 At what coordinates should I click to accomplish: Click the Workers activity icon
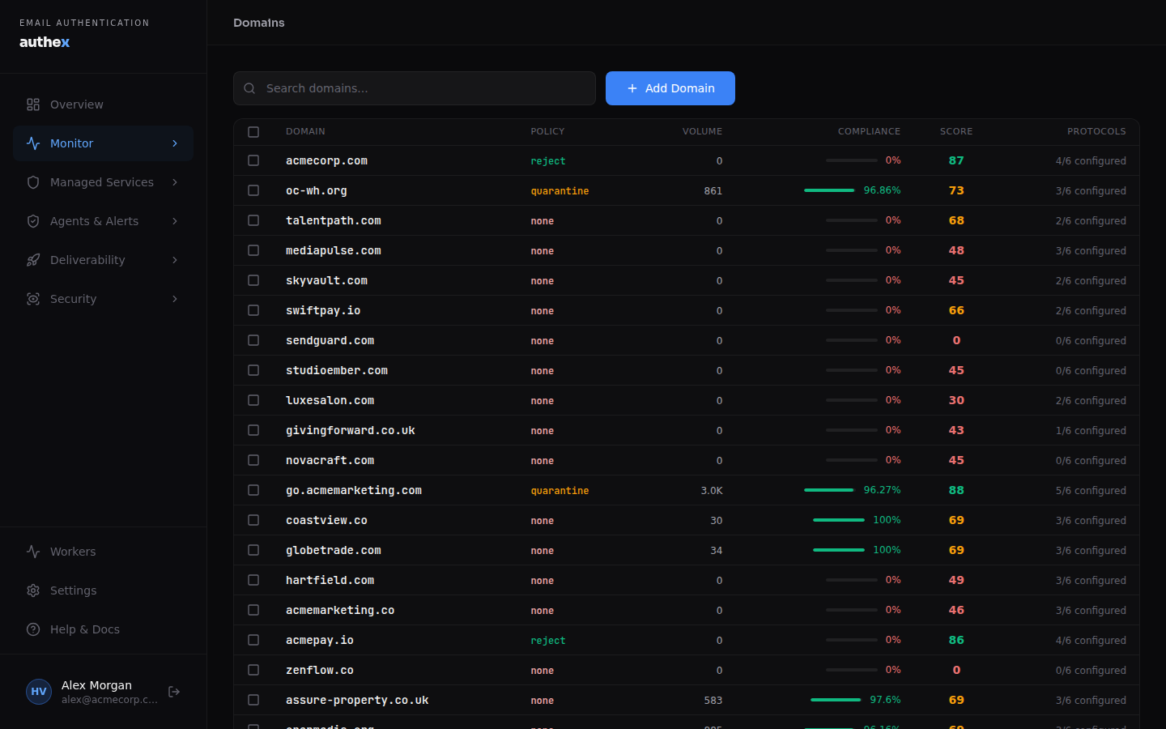click(33, 552)
